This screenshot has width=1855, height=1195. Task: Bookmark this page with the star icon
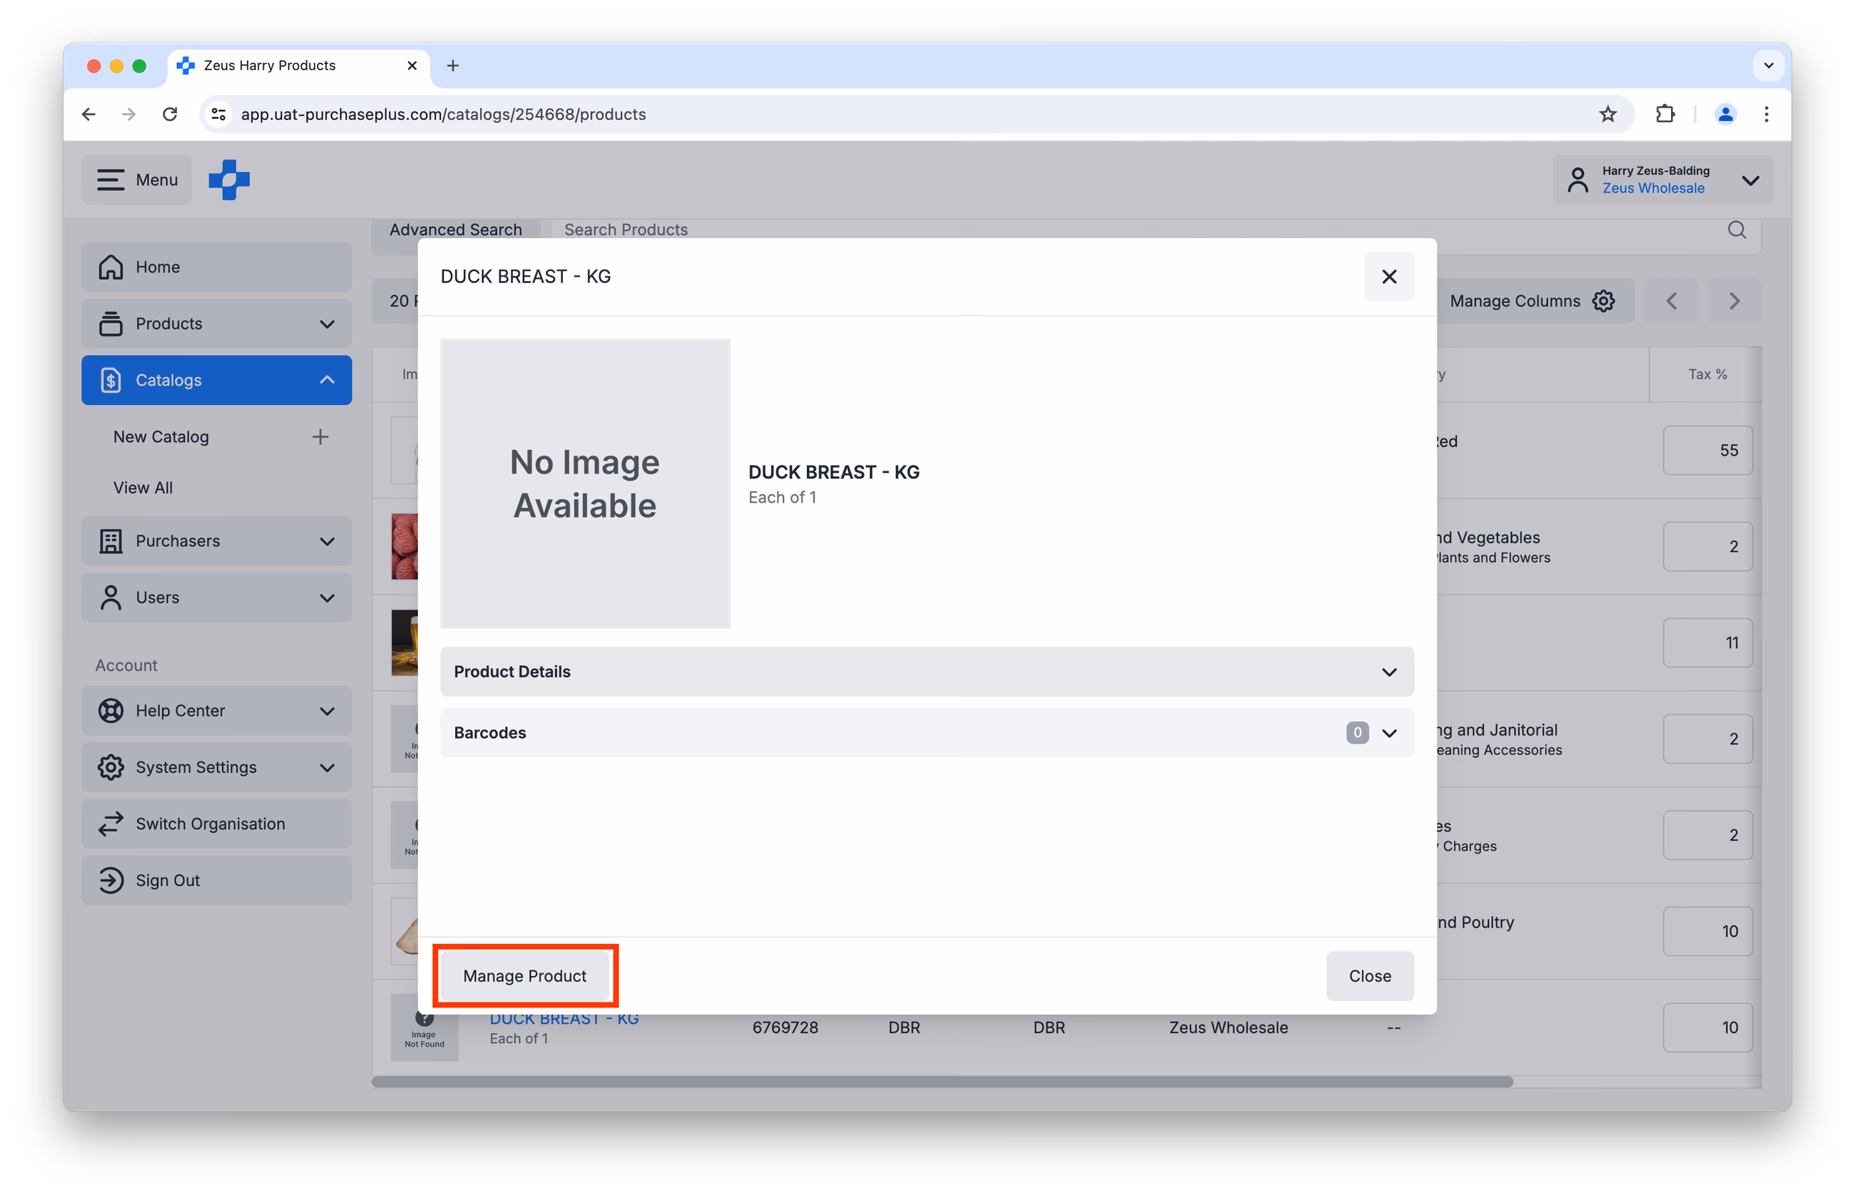1607,114
